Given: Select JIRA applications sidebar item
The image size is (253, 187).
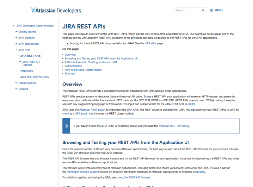Looking at the screenshot, I should [x=29, y=44].
